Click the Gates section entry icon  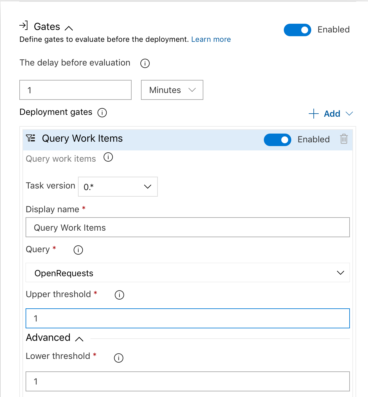click(x=24, y=26)
